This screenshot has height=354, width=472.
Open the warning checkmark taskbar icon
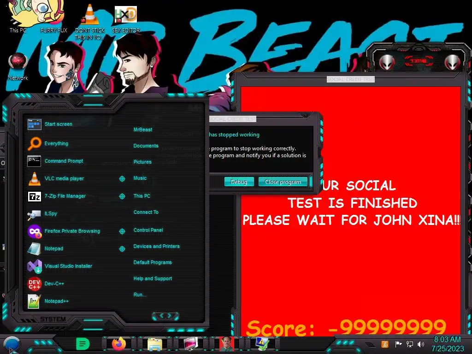262,344
